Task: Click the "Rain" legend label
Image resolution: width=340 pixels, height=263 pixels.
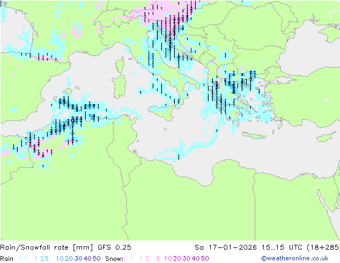Action: (7, 259)
